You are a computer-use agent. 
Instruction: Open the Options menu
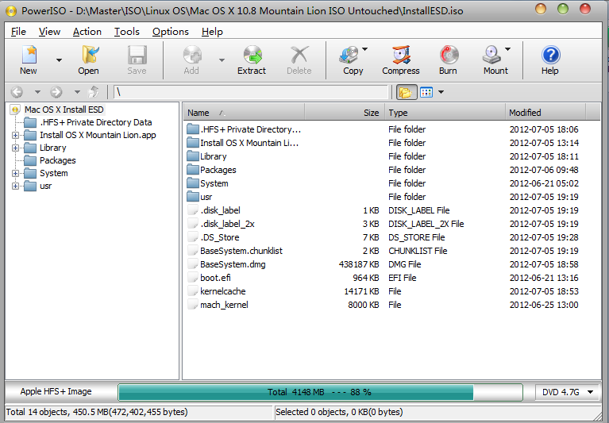coord(171,32)
